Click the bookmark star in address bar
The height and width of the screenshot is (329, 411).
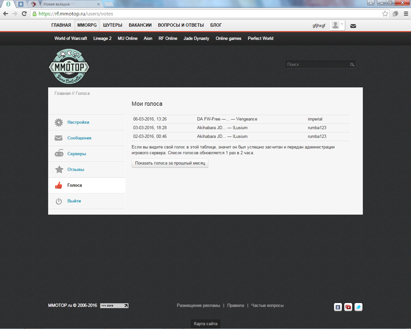click(x=385, y=13)
